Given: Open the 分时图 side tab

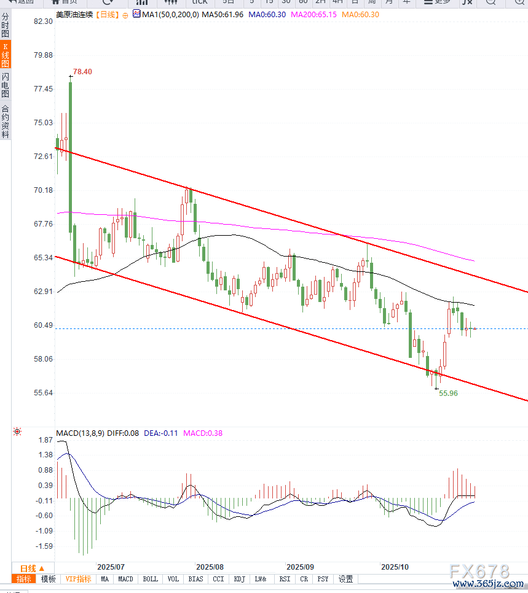Looking at the screenshot, I should (6, 26).
